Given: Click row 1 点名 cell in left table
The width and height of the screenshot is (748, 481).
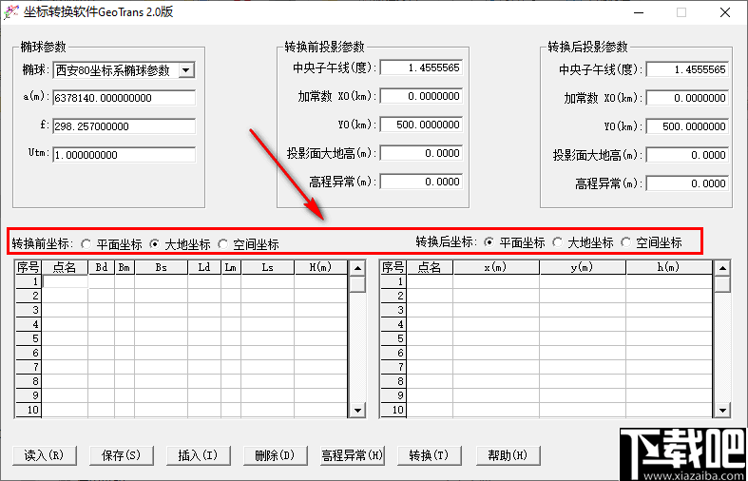Looking at the screenshot, I should coord(66,281).
